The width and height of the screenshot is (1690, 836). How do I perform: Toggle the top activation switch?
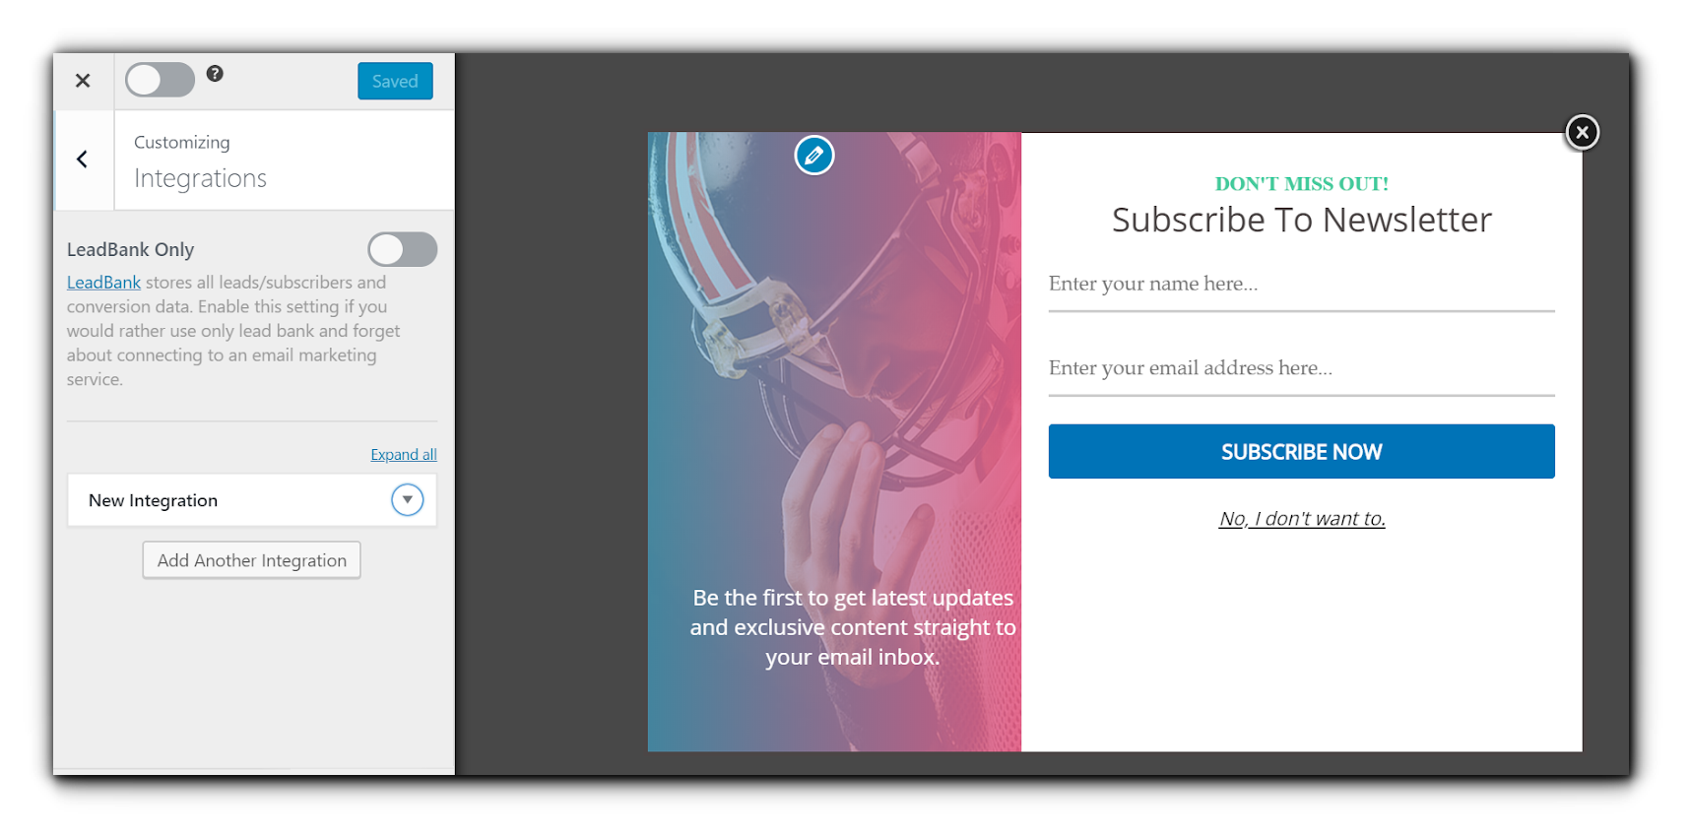point(160,80)
